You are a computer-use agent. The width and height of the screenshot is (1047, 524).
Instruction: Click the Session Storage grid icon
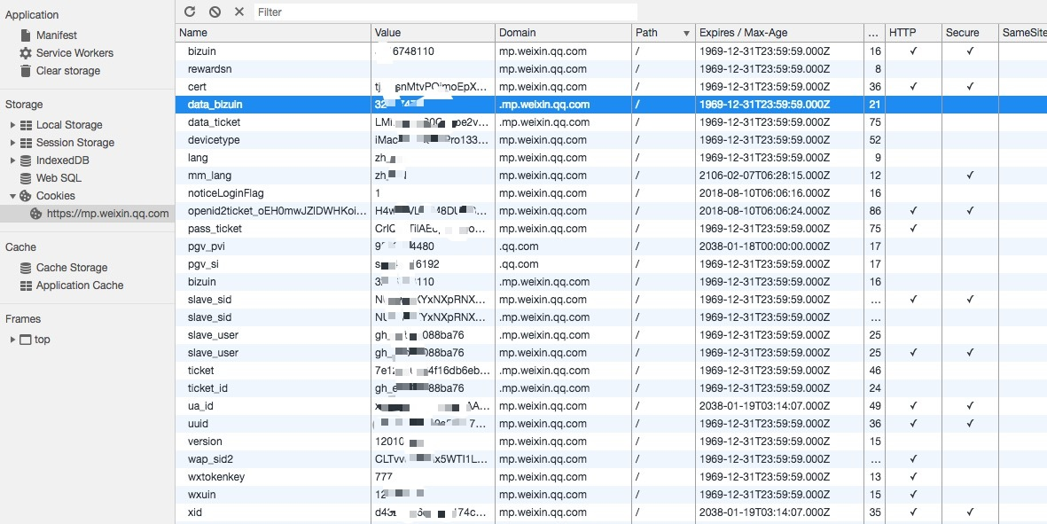[x=26, y=142]
